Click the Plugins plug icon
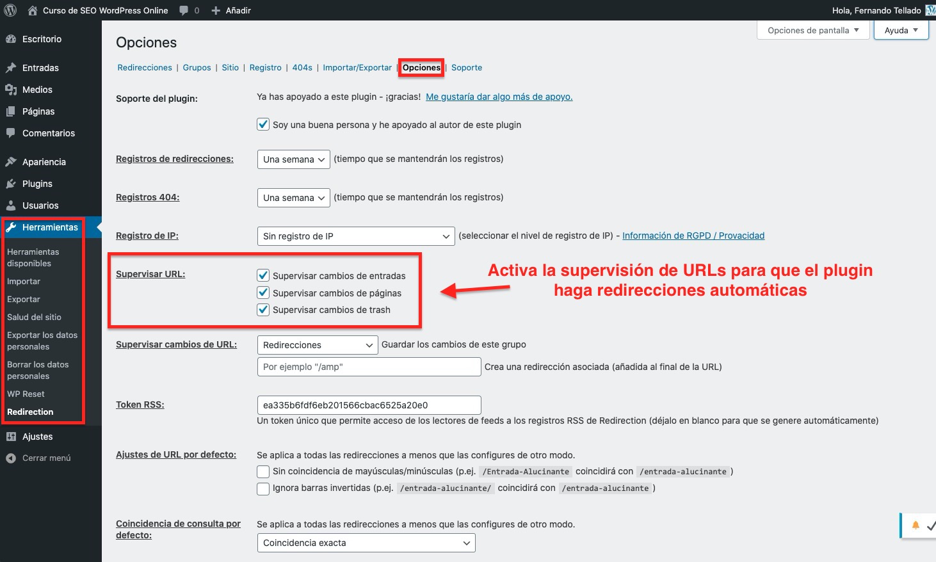936x562 pixels. tap(11, 184)
